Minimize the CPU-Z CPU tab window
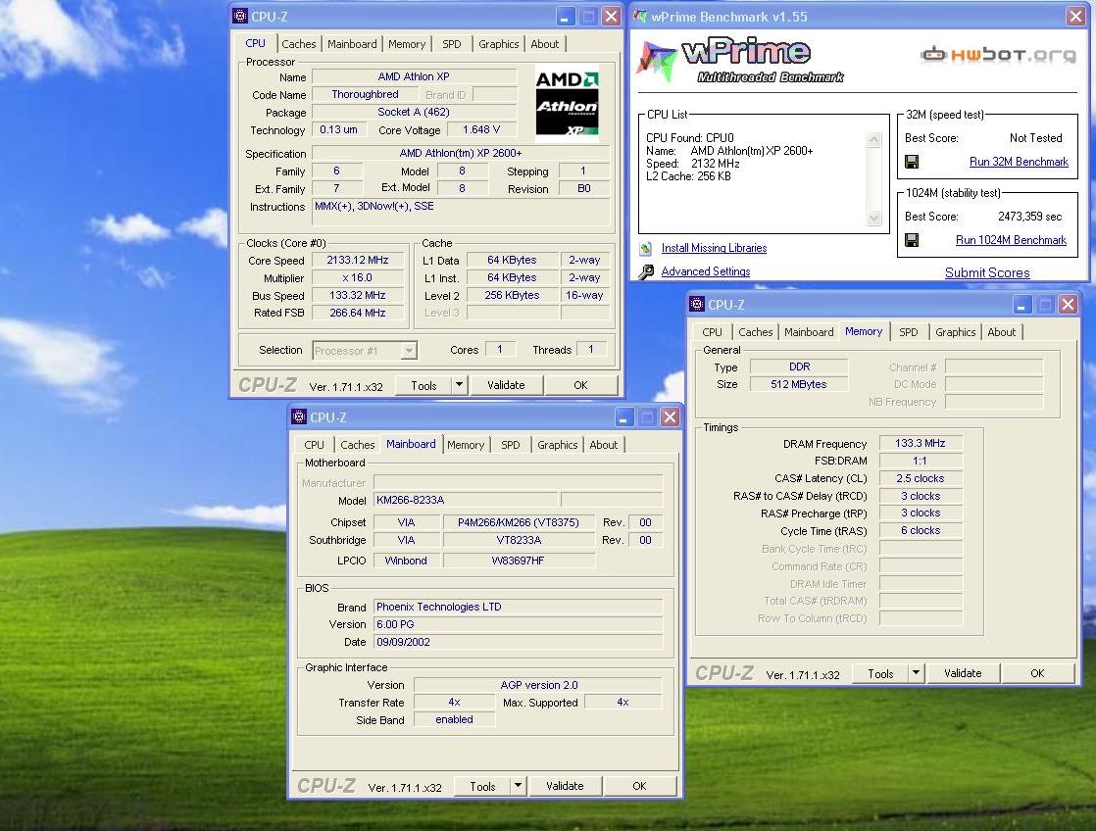Viewport: 1096px width, 831px height. click(x=565, y=16)
